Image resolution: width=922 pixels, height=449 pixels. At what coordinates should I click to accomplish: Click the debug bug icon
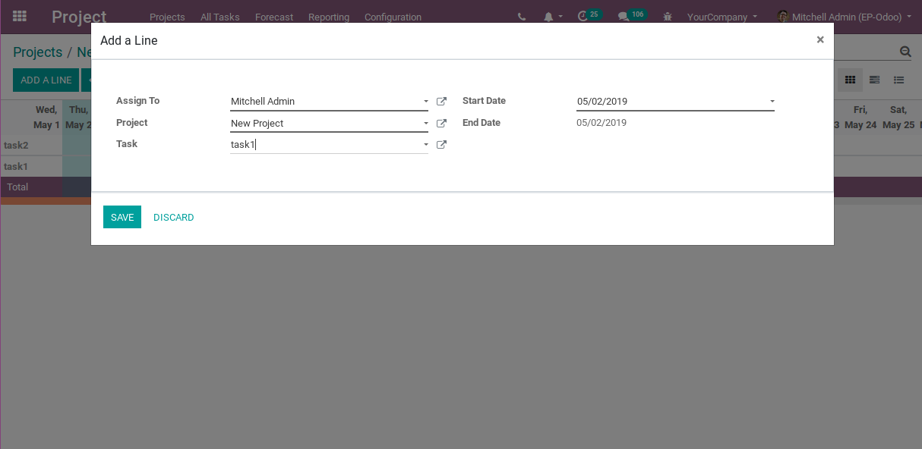point(668,17)
